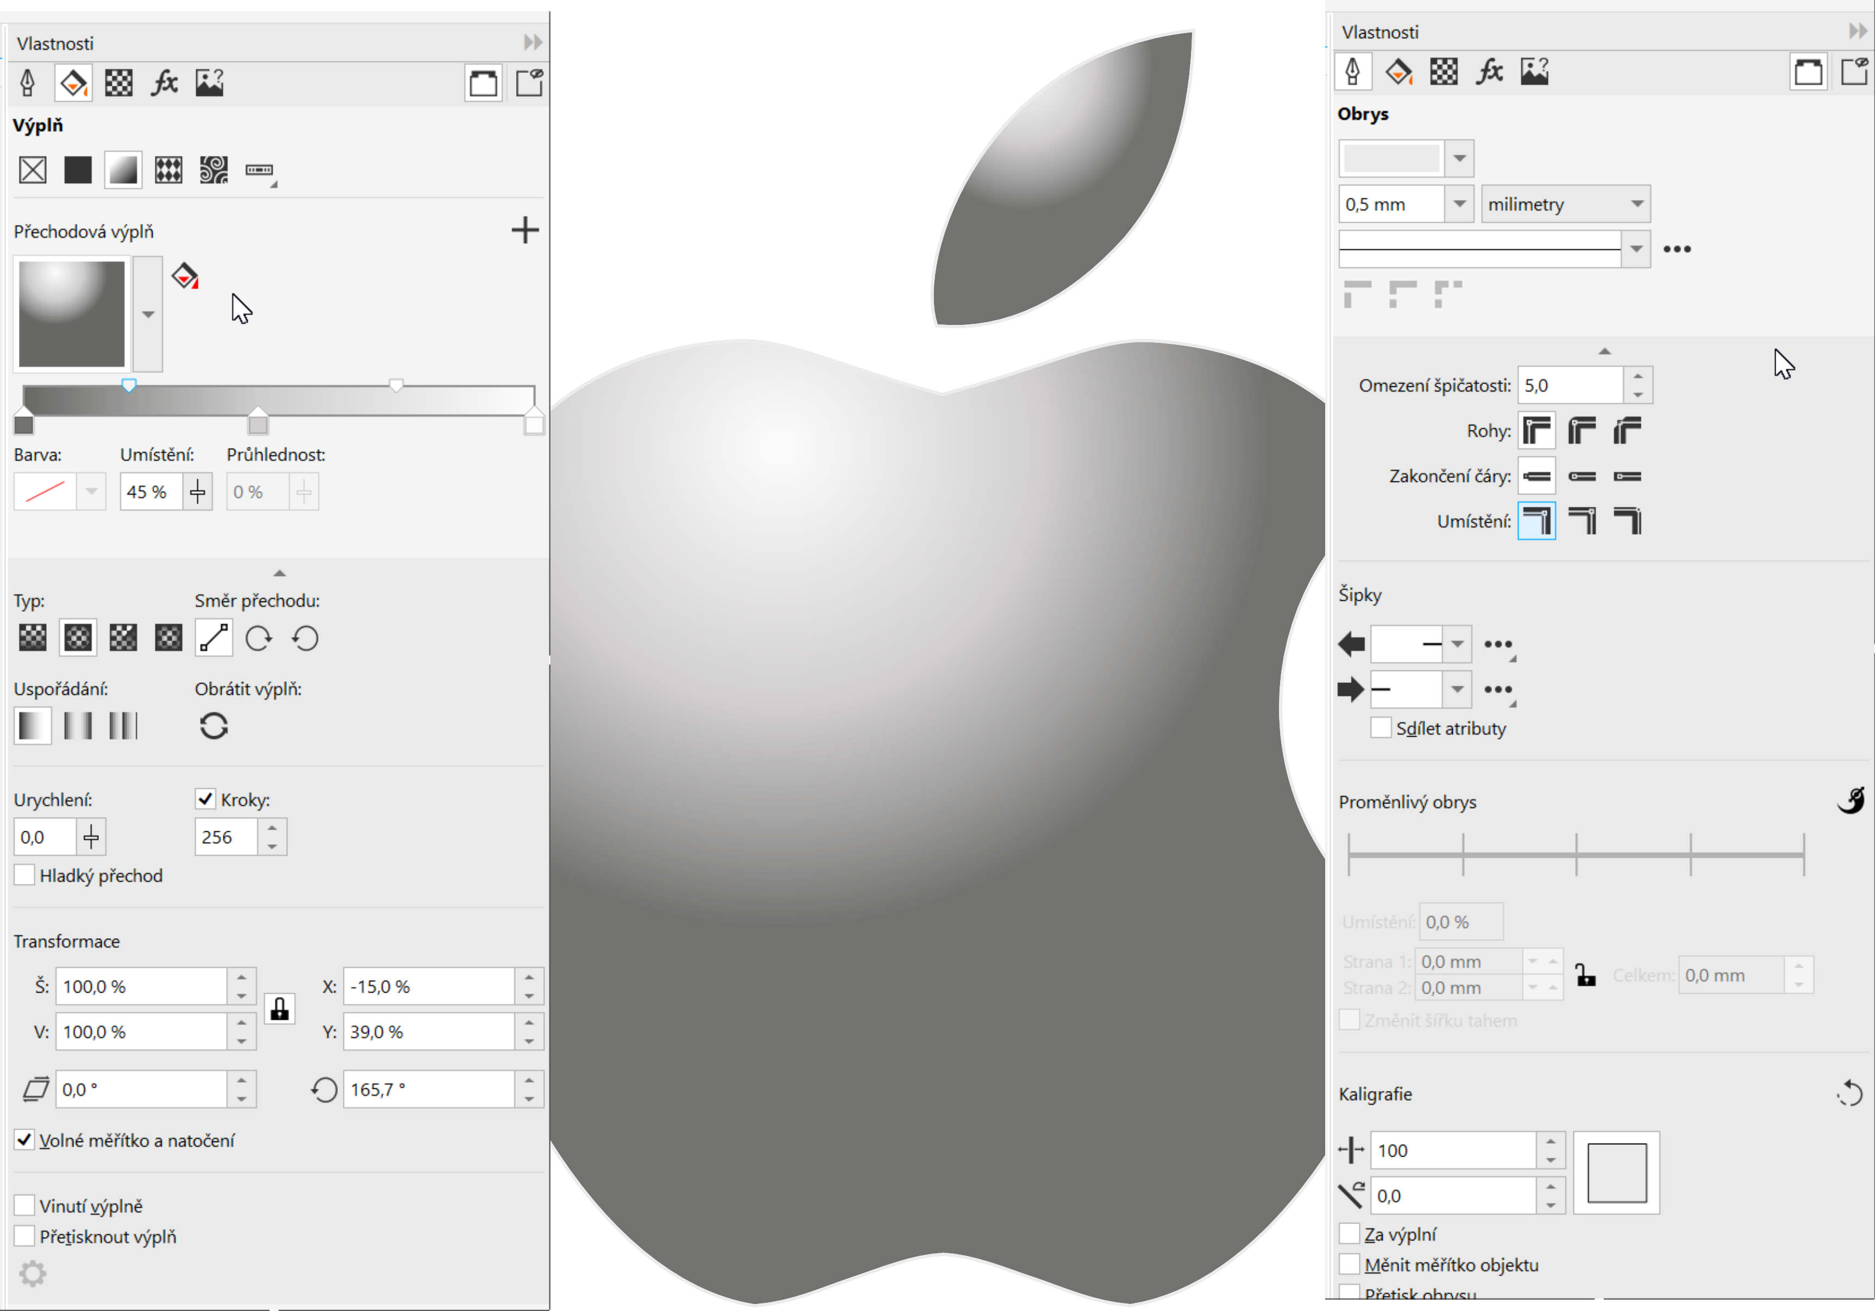The width and height of the screenshot is (1875, 1311).
Task: Select the No fill crossed-box icon
Action: pos(33,170)
